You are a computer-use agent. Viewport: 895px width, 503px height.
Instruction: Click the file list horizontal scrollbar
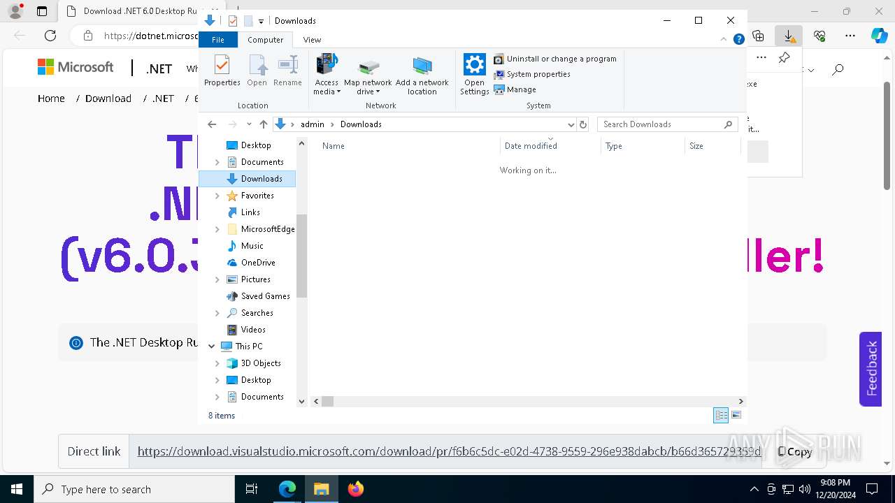328,401
